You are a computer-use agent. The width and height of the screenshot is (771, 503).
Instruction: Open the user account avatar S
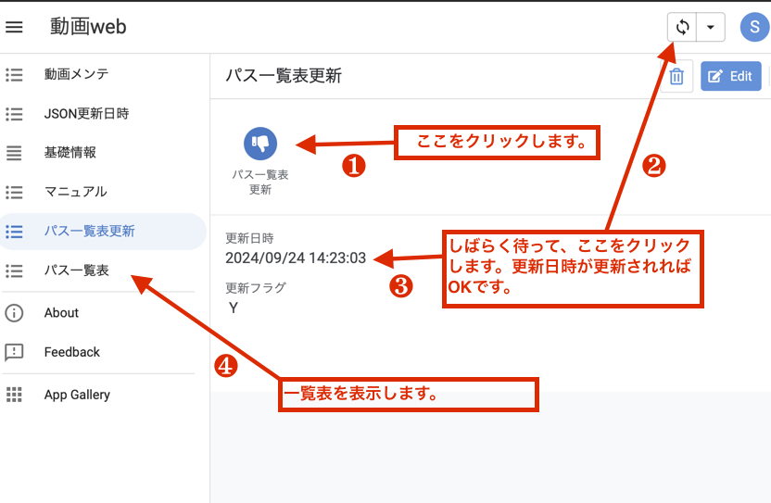(754, 27)
